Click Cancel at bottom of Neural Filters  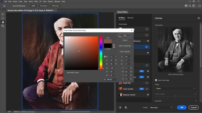(x=193, y=107)
